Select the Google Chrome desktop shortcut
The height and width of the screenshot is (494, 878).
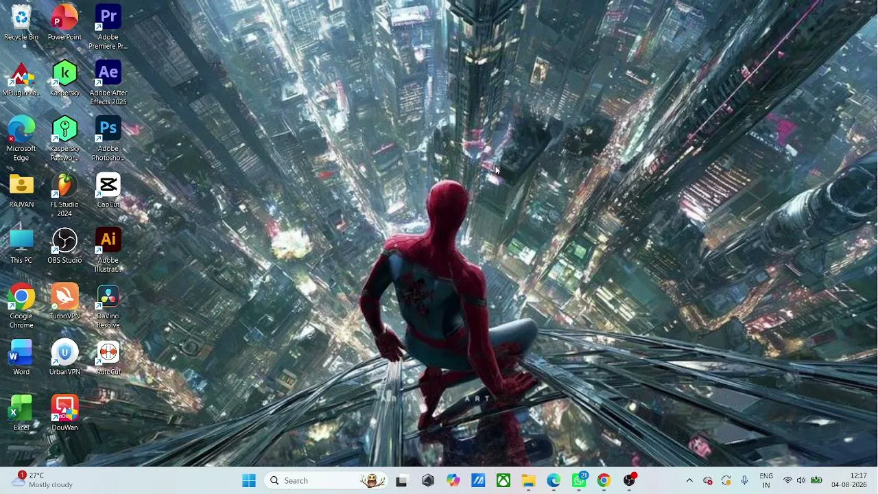point(21,307)
